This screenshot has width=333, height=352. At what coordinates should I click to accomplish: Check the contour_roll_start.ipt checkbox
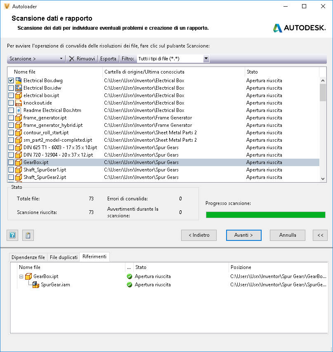(11, 133)
